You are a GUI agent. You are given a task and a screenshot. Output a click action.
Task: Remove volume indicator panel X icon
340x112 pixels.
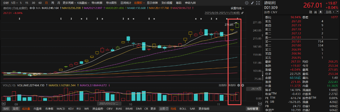coord(243,85)
